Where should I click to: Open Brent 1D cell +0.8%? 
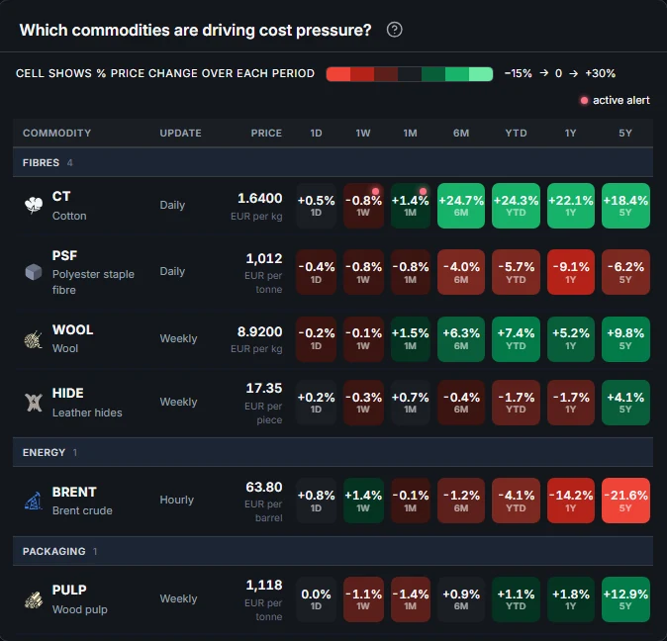coord(316,501)
